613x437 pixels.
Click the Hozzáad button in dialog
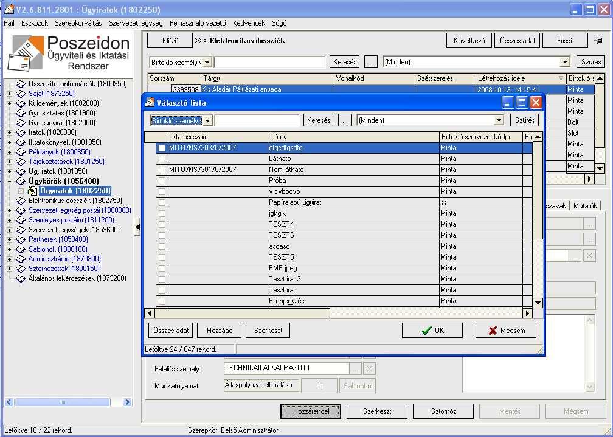220,331
